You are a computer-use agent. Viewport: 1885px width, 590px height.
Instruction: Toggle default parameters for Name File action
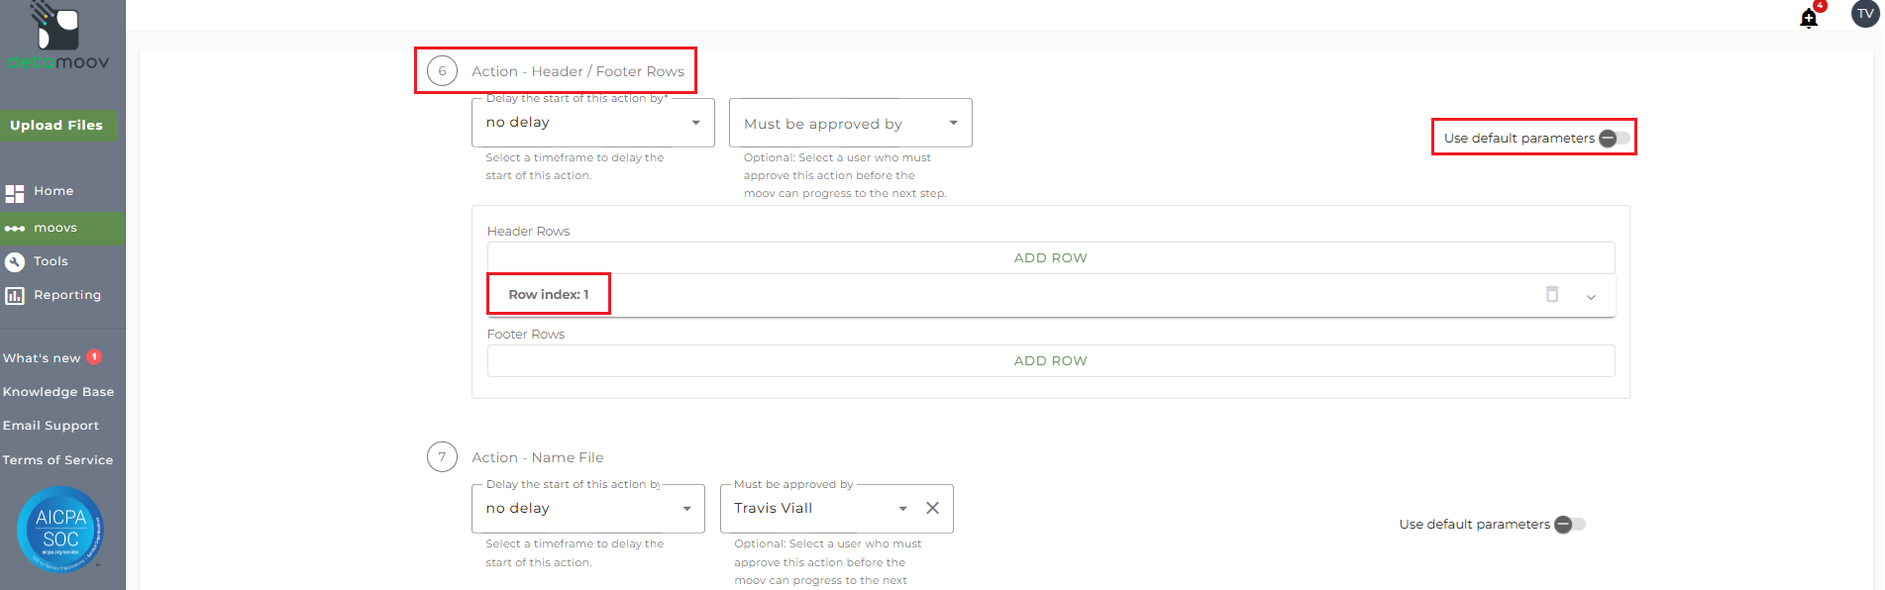click(1569, 525)
